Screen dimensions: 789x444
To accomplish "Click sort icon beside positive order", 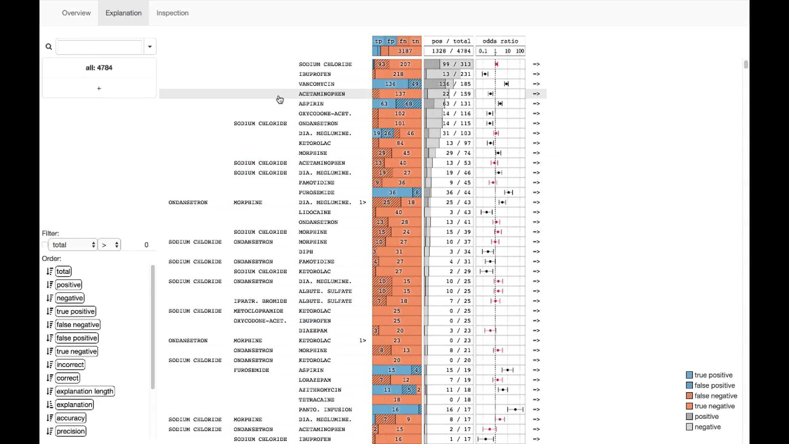I will pos(50,284).
